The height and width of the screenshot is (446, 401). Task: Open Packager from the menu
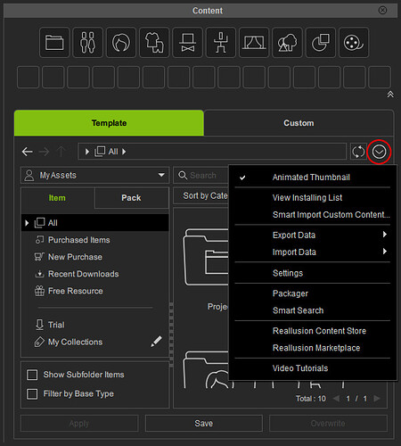coord(313,293)
